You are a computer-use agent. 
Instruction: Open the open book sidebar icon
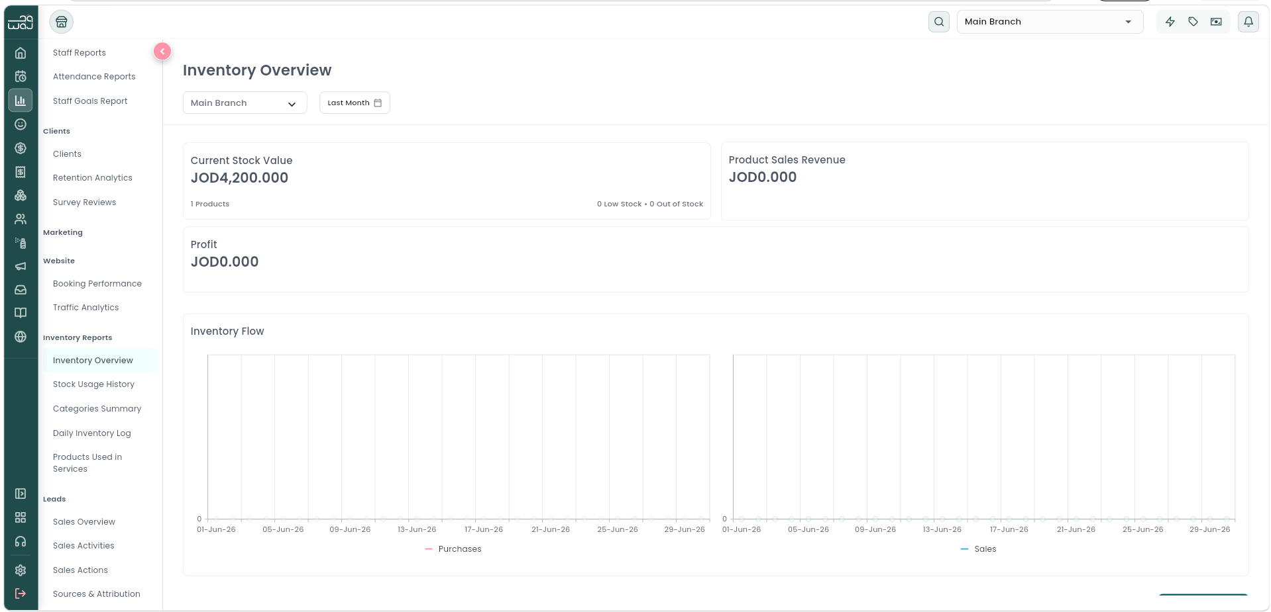21,313
